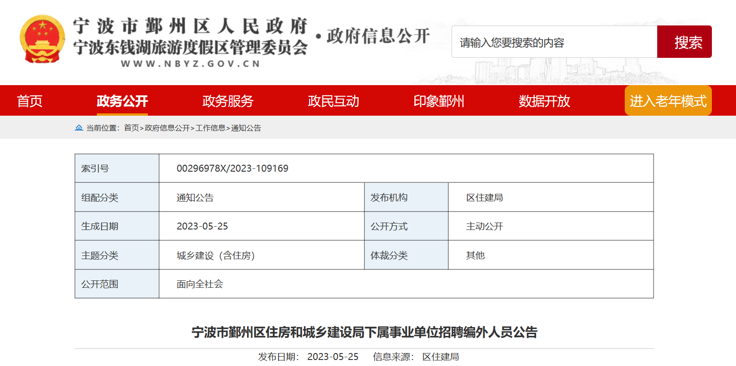The height and width of the screenshot is (366, 736).
Task: Click the home icon beside 当前位置
Action: (x=79, y=128)
